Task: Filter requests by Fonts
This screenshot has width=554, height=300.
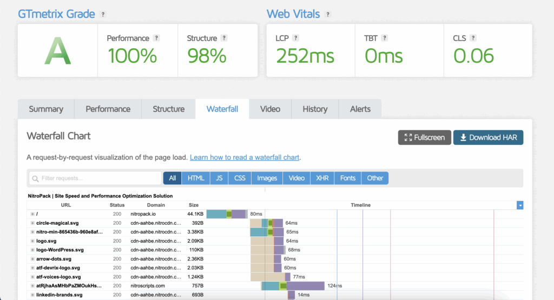Action: pyautogui.click(x=348, y=178)
